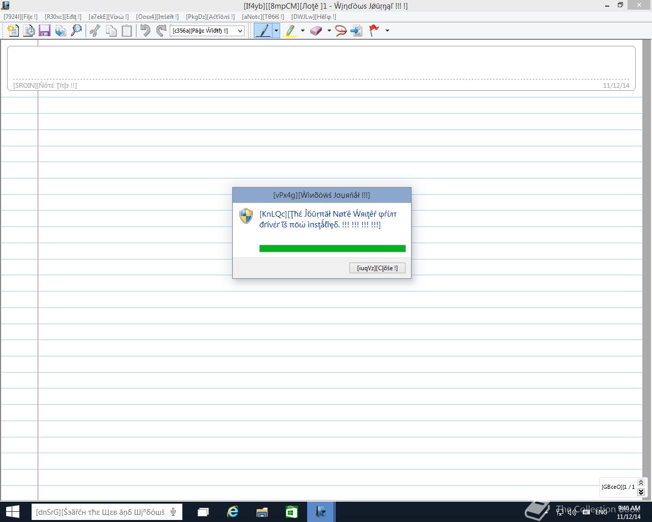Image resolution: width=652 pixels, height=522 pixels.
Task: Open Find with the magnifying glass icon
Action: pos(76,31)
